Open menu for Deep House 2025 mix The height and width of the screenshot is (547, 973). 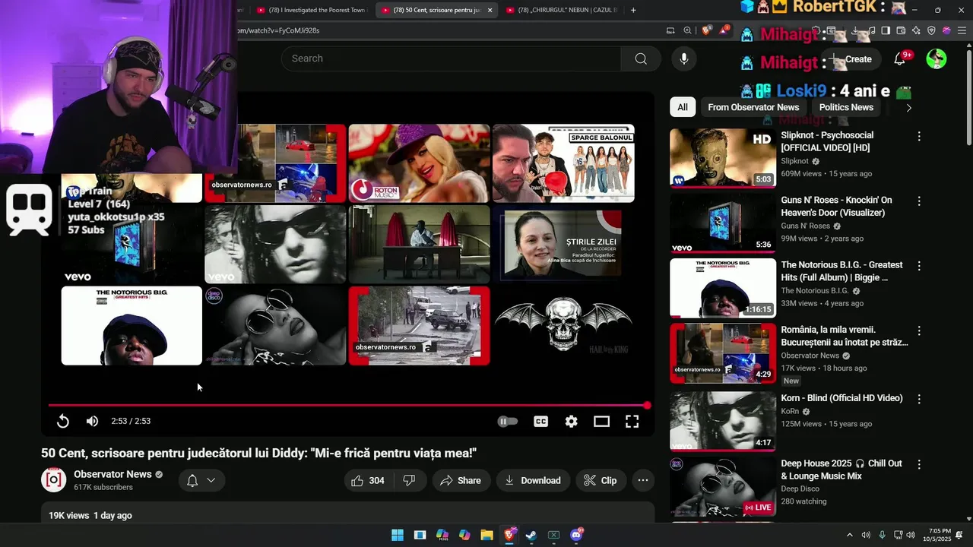coord(918,464)
